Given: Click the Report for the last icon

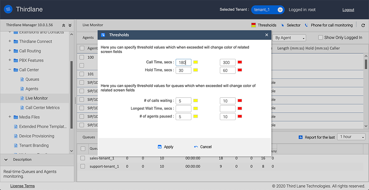Looking at the screenshot, I should (x=301, y=137).
